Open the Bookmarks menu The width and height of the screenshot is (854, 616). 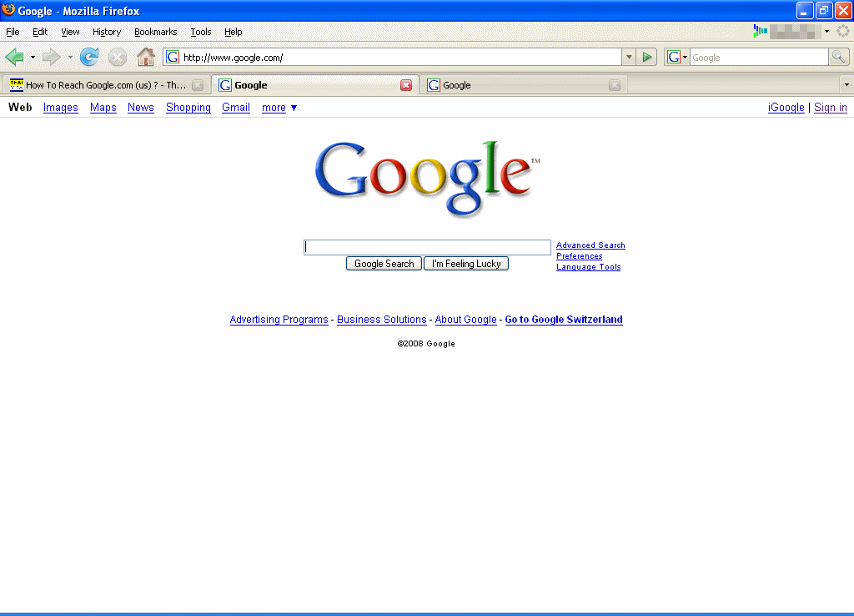(156, 32)
